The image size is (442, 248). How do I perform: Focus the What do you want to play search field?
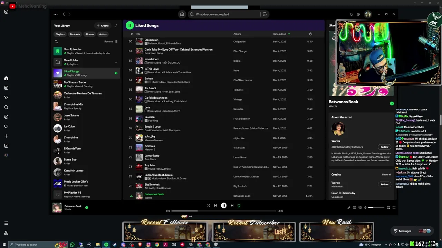point(224,14)
